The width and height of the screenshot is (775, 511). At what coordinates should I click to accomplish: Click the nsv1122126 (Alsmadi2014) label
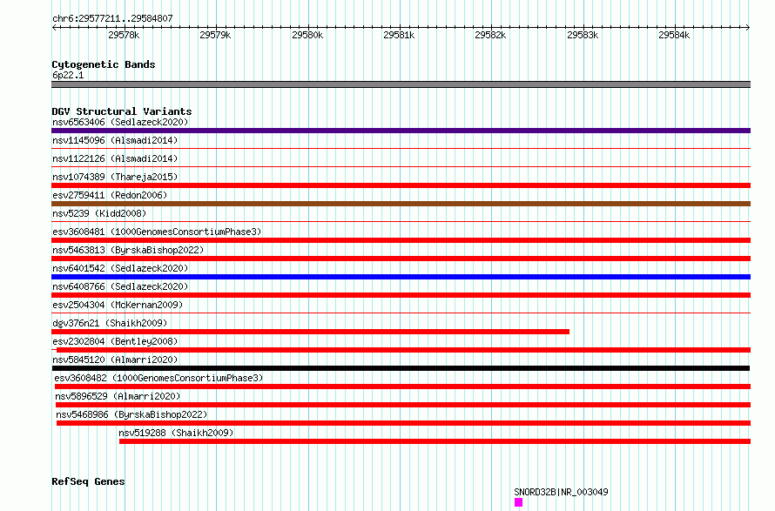115,158
